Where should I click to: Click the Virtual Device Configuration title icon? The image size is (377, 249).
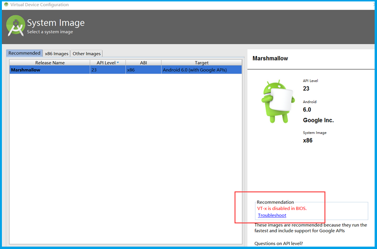tap(6, 4)
